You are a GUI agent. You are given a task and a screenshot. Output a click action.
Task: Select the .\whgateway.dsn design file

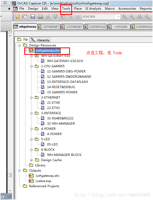pos(48,51)
